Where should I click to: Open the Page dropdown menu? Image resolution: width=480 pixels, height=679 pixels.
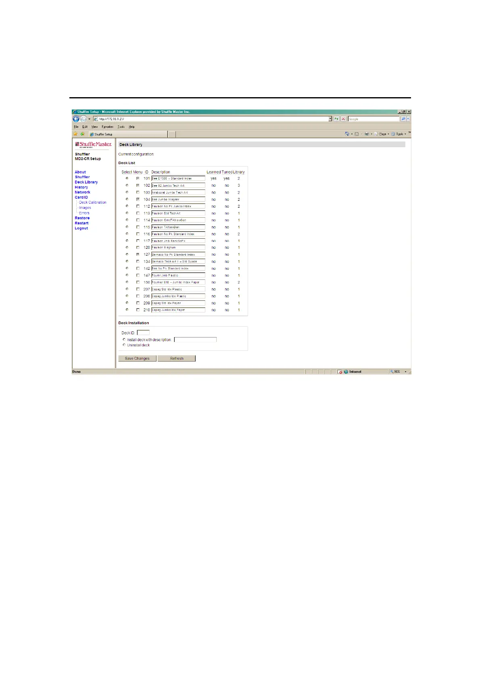click(382, 134)
